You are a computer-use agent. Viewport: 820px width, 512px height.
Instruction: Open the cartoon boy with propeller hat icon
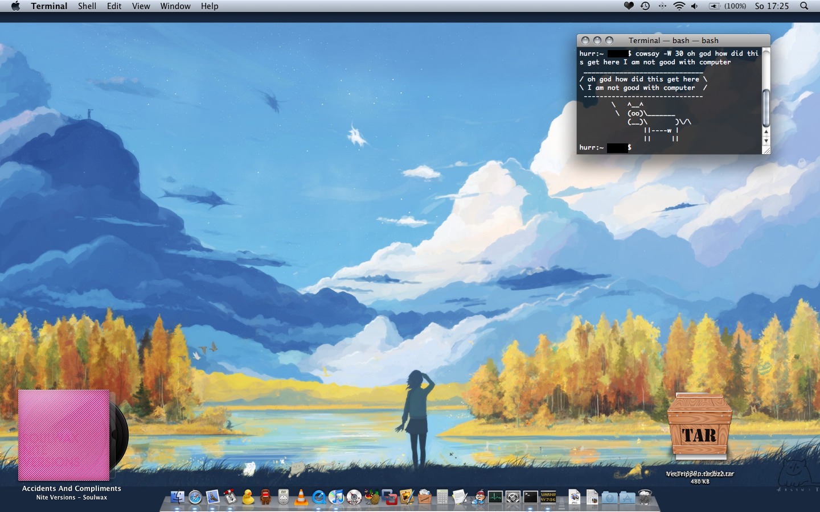click(478, 497)
